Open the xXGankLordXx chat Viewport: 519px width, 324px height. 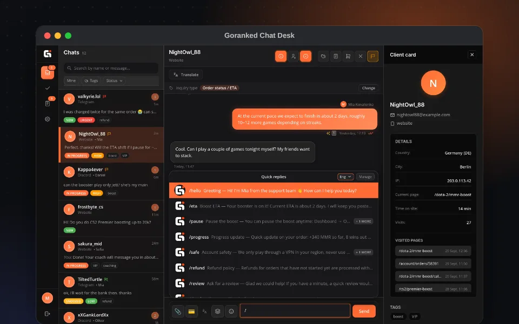click(x=111, y=316)
